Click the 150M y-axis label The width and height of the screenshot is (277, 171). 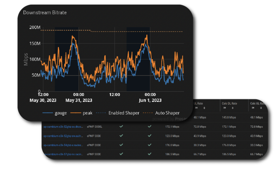click(35, 43)
